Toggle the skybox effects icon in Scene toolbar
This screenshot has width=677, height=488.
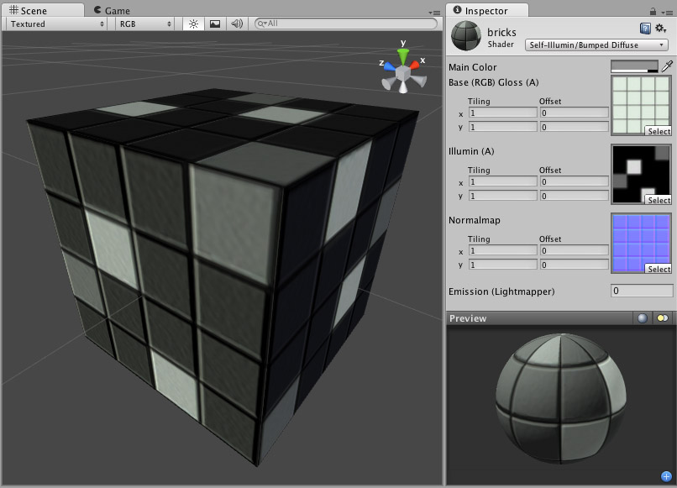[213, 24]
